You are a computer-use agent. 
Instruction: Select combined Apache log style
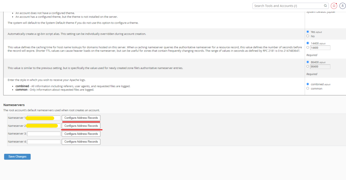307,84
